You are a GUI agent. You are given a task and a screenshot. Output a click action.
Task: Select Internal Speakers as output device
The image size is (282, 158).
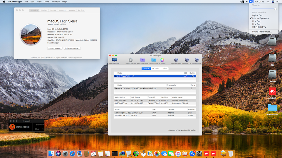(260, 18)
